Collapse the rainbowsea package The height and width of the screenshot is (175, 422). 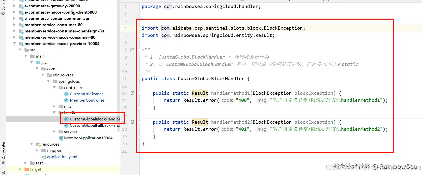point(43,75)
